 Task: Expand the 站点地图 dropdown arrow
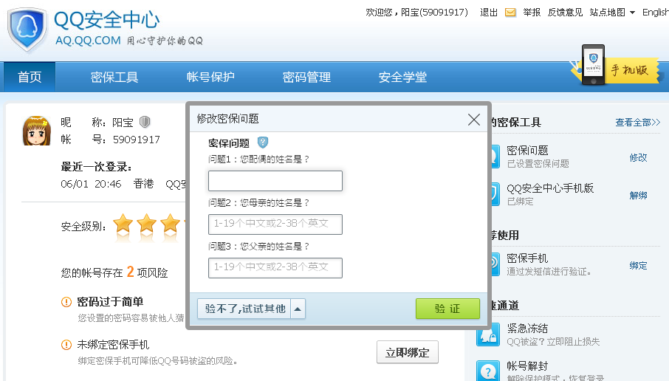[x=632, y=13]
